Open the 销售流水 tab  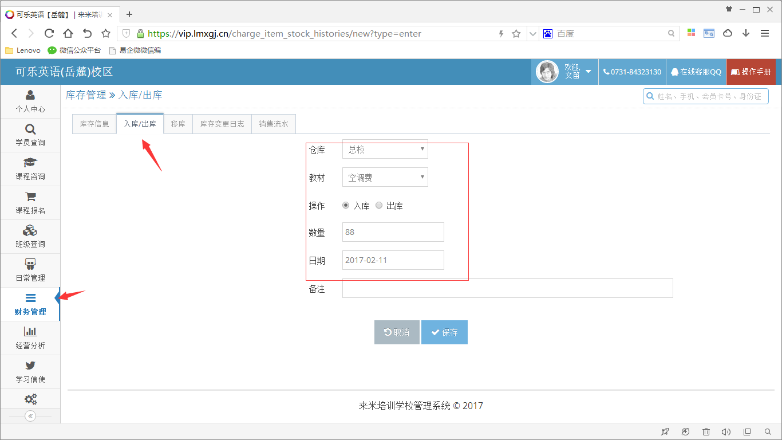[273, 123]
